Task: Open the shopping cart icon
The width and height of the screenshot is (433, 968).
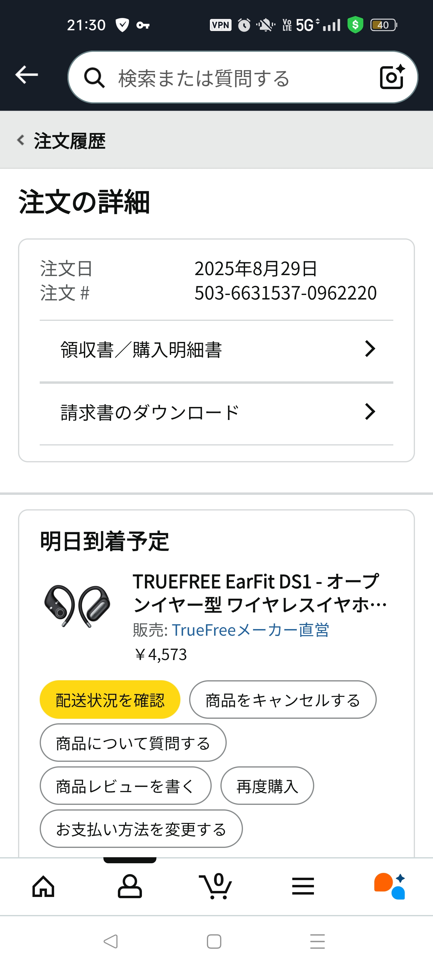Action: pyautogui.click(x=216, y=886)
